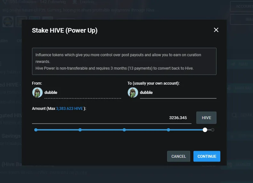Image resolution: width=253 pixels, height=183 pixels.
Task: Click the amount input field showing 3236.345
Action: pos(112,118)
